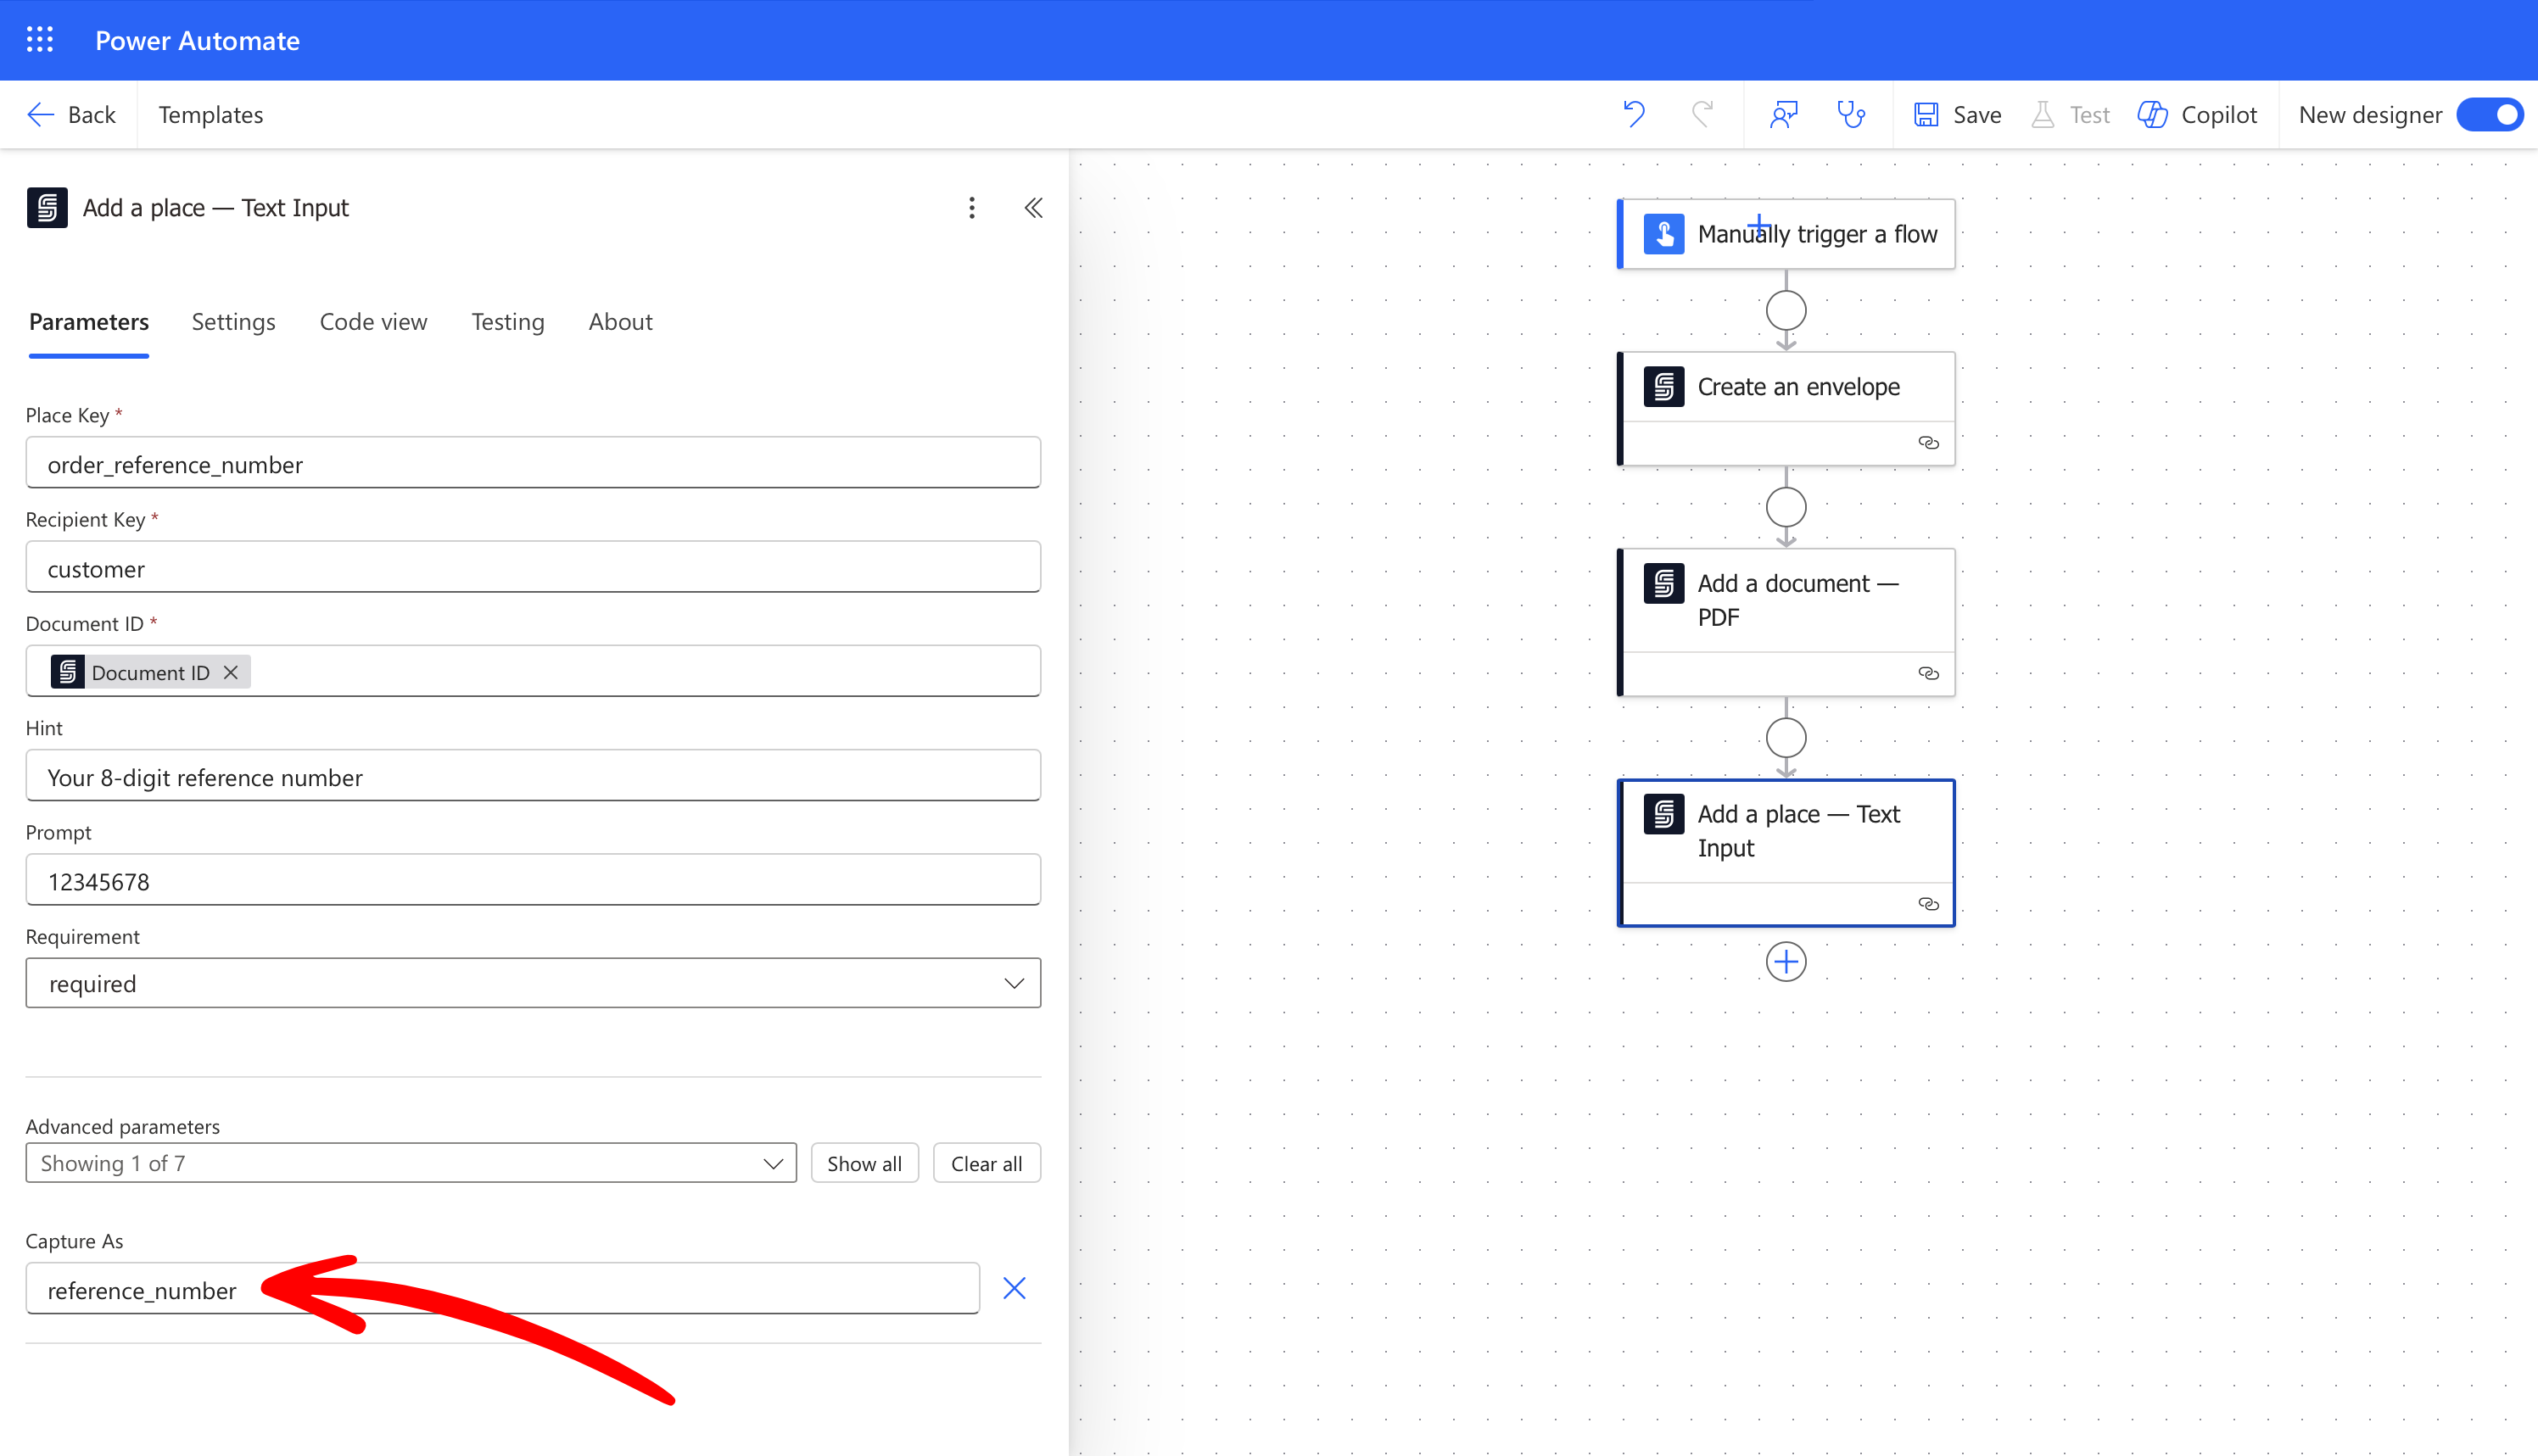Toggle the New designer switch
The width and height of the screenshot is (2538, 1456).
click(2490, 114)
